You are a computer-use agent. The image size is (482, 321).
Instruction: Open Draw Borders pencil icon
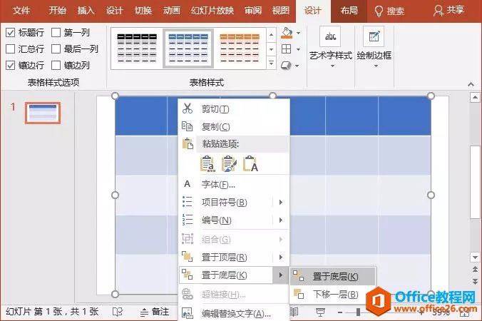point(374,36)
